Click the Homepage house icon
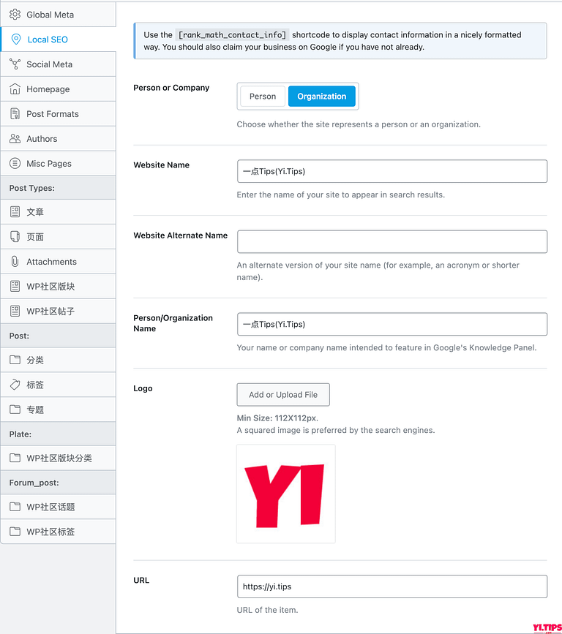562x634 pixels. click(15, 89)
